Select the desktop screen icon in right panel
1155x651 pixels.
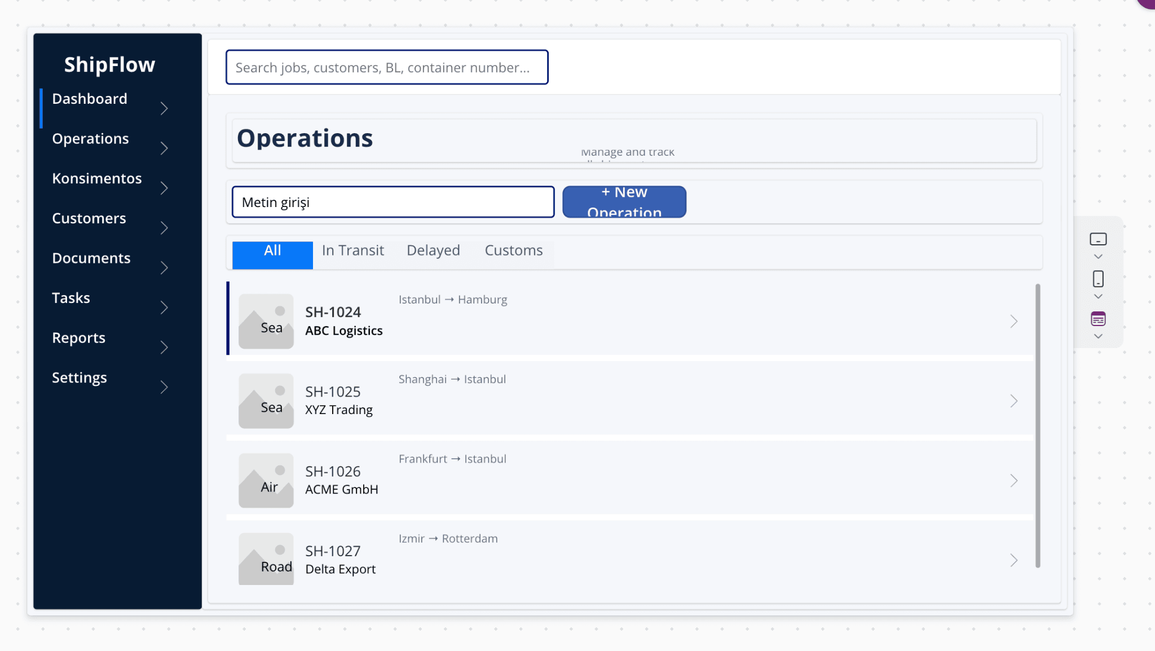(x=1098, y=239)
